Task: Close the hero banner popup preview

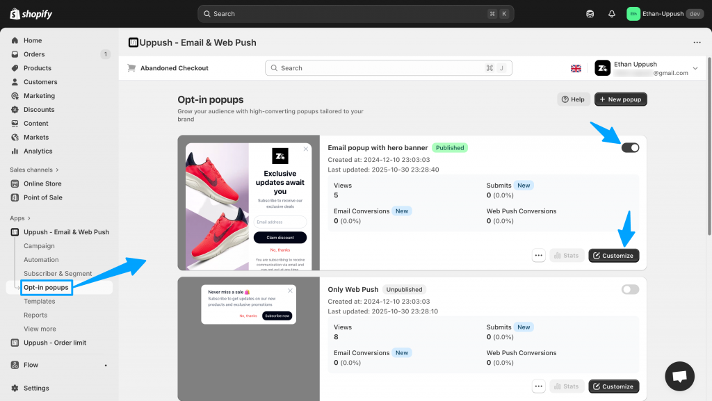Action: tap(305, 149)
